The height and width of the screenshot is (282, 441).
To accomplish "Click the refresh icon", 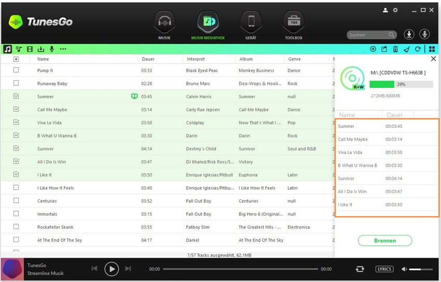I will click(x=418, y=49).
